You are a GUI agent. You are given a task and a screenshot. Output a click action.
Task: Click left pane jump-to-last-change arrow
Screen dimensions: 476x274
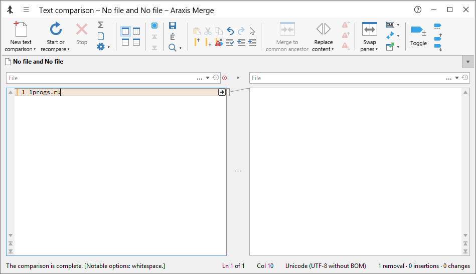pos(11,251)
